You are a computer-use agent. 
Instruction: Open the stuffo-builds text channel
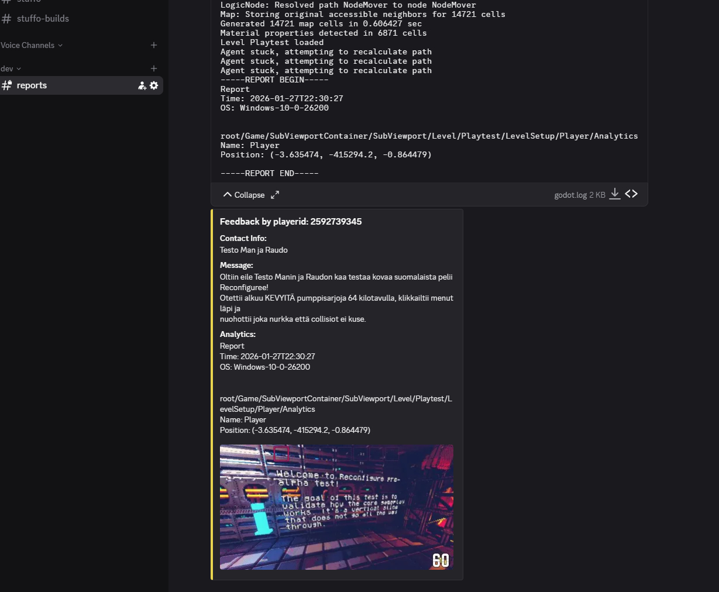43,19
